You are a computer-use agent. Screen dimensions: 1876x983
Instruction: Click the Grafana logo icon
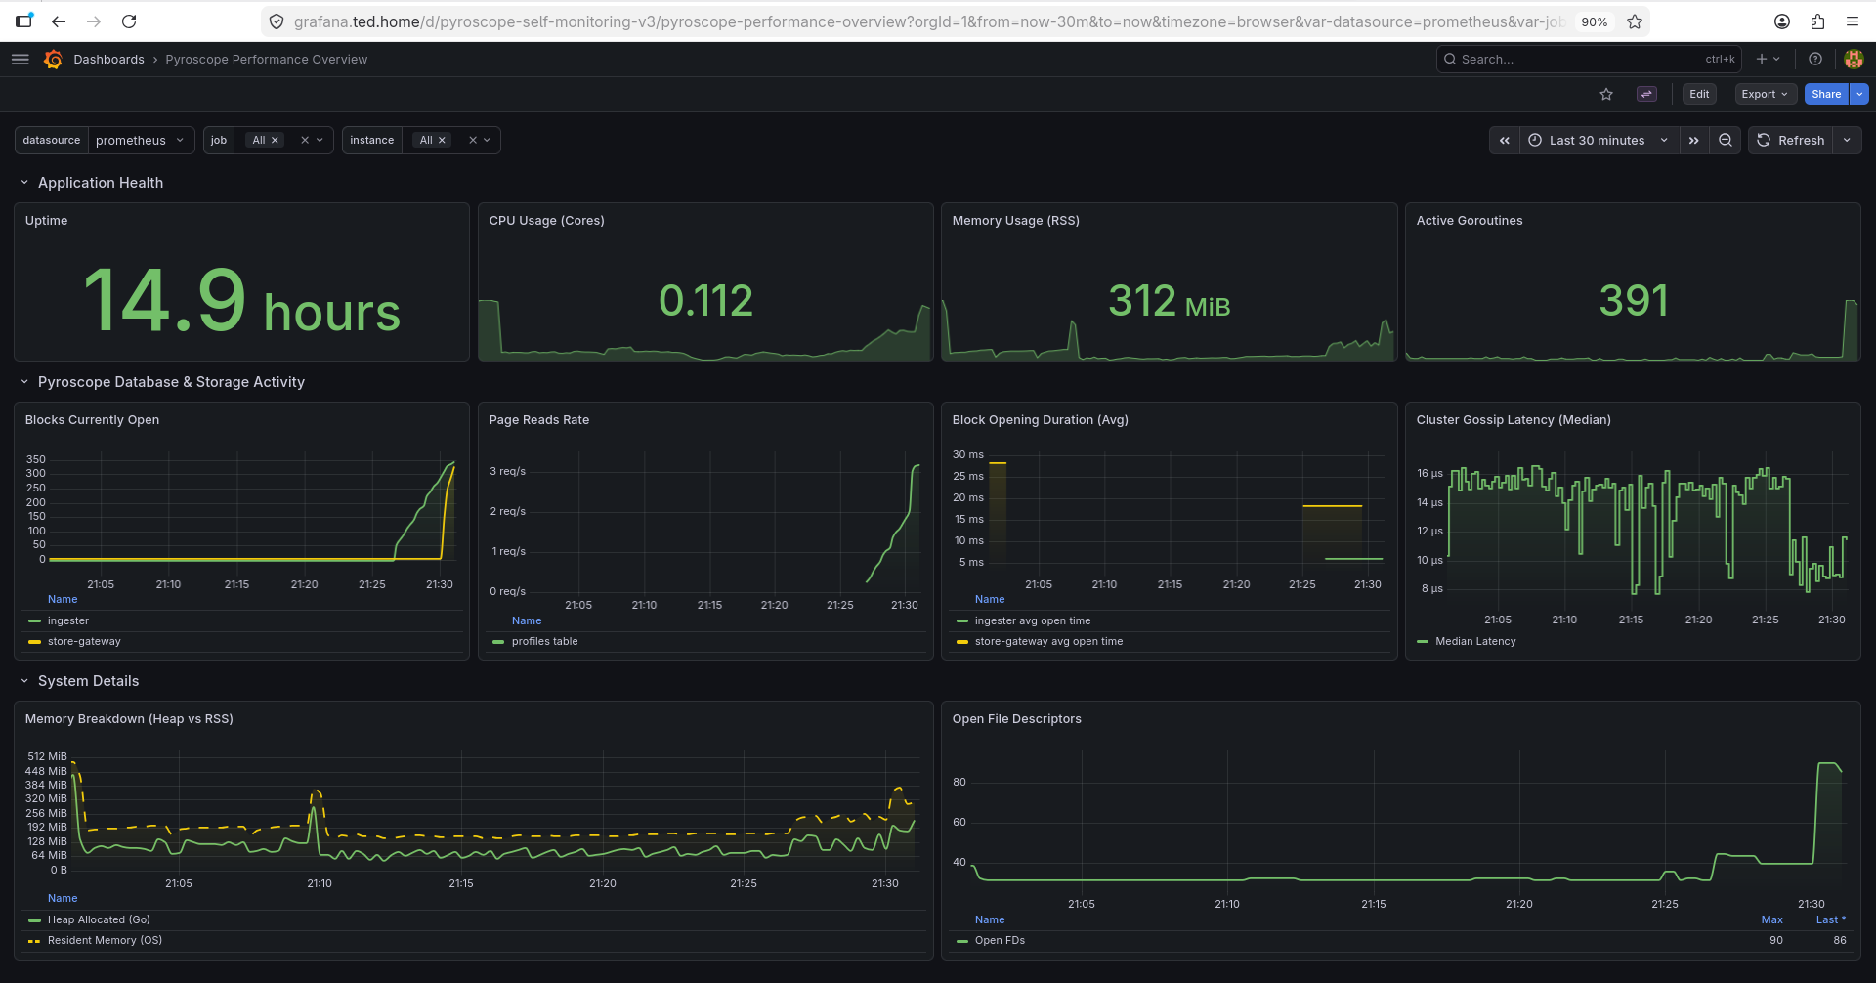tap(53, 60)
